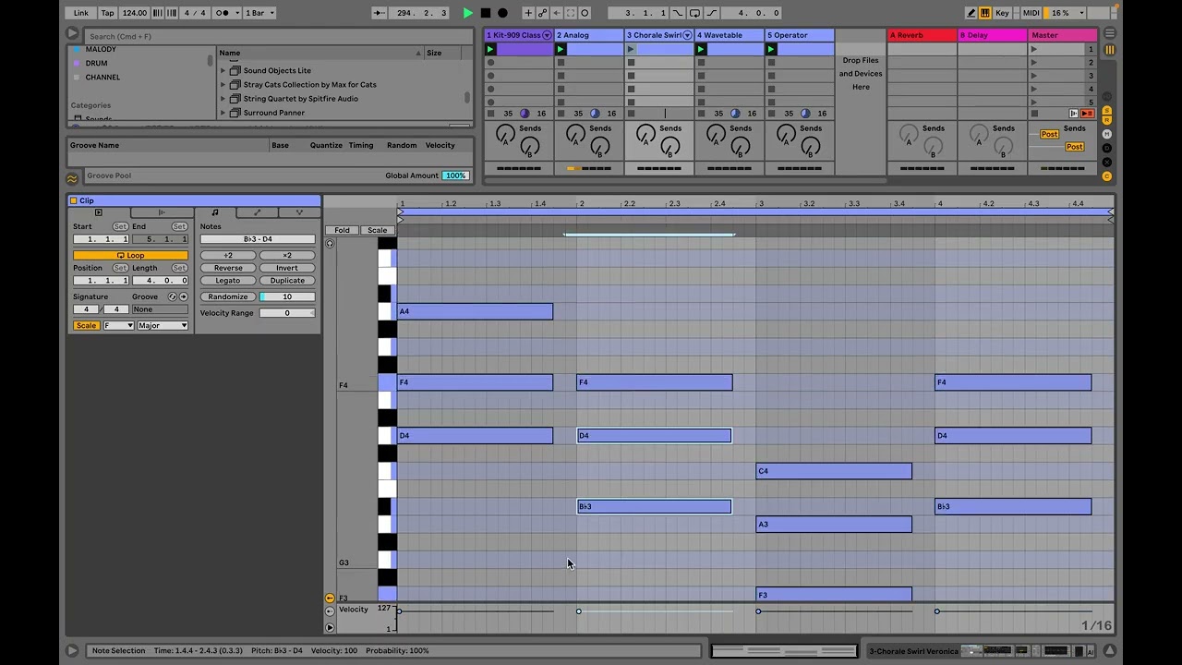The height and width of the screenshot is (665, 1182).
Task: Adjust the Velocity Range field showing 0
Action: click(287, 313)
